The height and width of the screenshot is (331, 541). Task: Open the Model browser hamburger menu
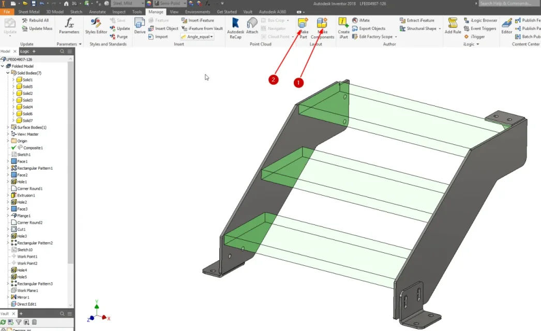[x=70, y=51]
